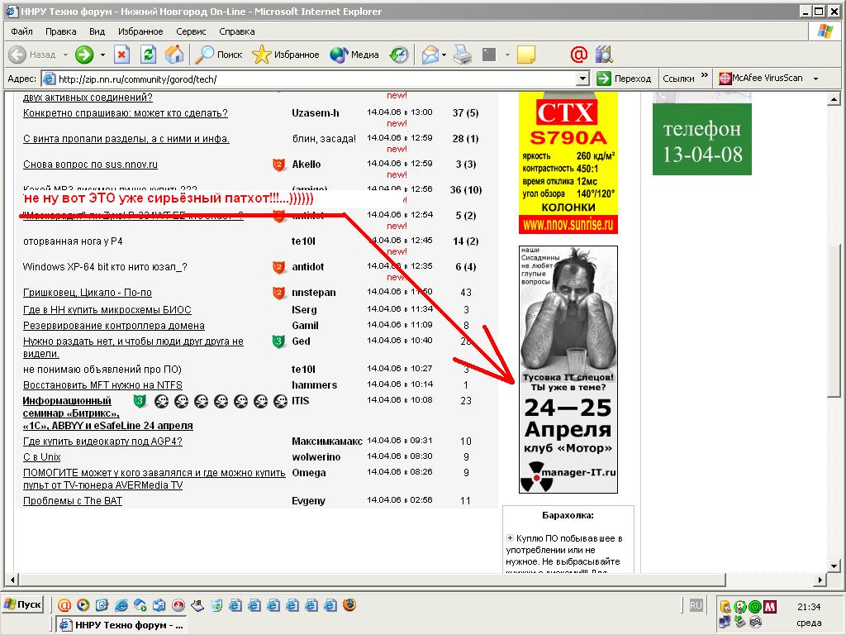This screenshot has height=635, width=846.
Task: Click the red @ toolbar icon
Action: point(578,55)
